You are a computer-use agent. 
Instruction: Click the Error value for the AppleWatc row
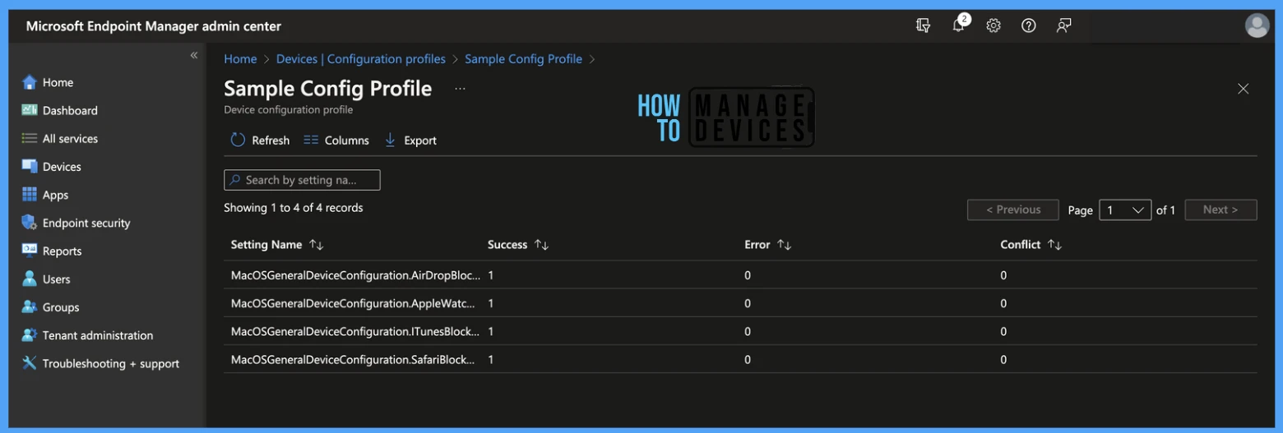pyautogui.click(x=748, y=303)
